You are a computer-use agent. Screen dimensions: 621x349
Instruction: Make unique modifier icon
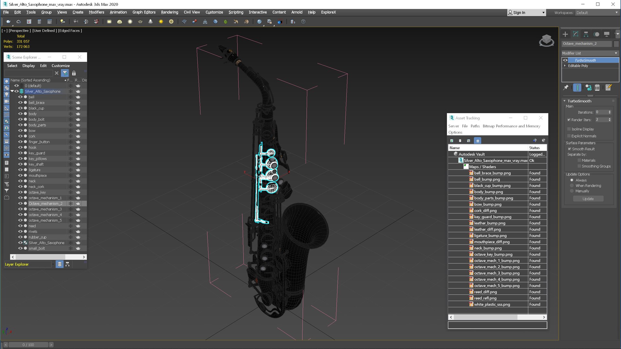(x=588, y=87)
